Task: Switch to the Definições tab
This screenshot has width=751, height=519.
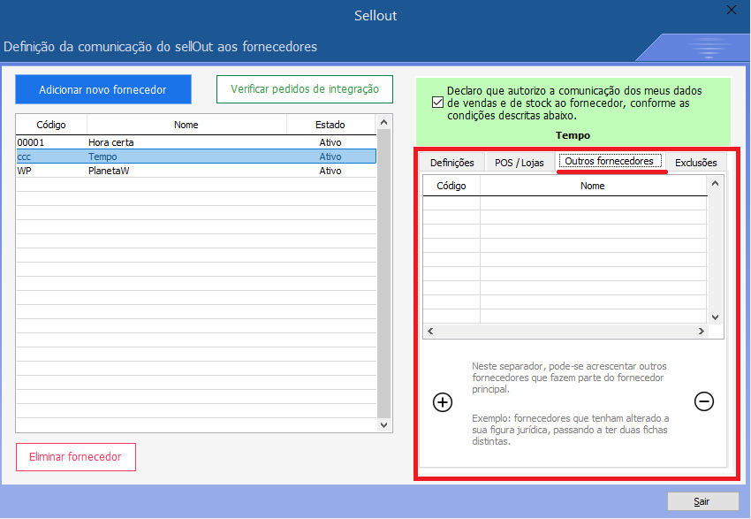Action: (x=451, y=163)
